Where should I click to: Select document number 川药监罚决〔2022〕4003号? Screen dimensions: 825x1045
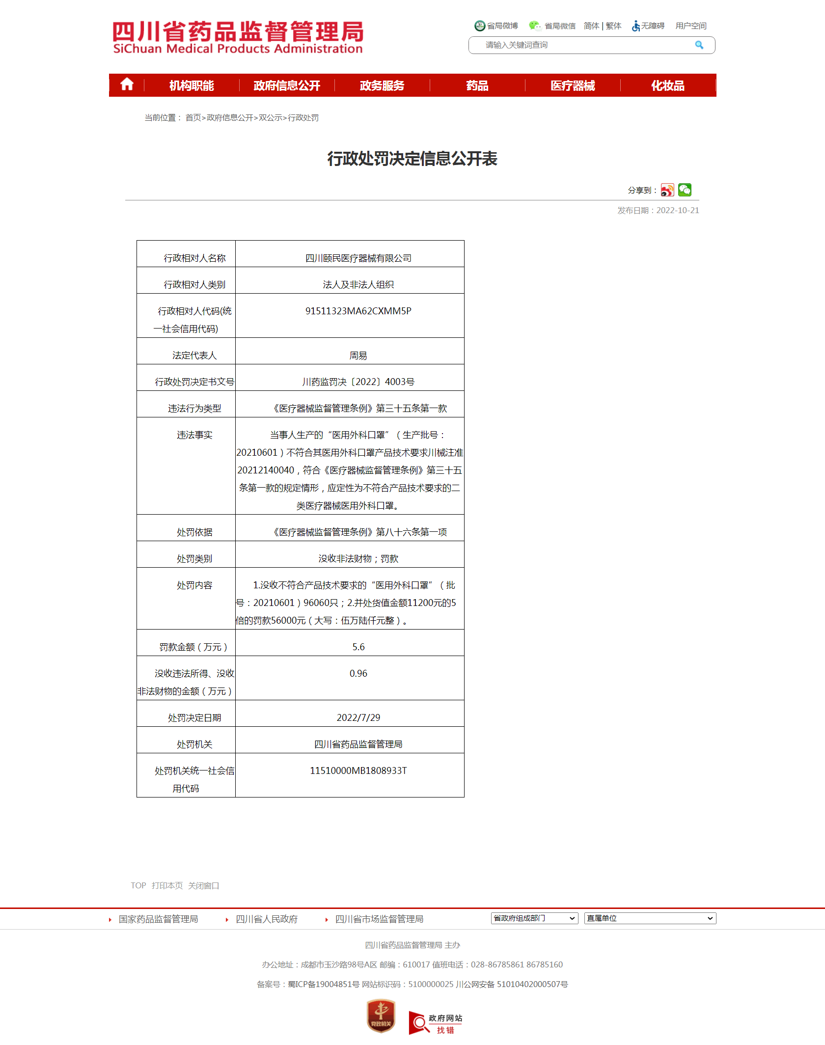pyautogui.click(x=358, y=382)
